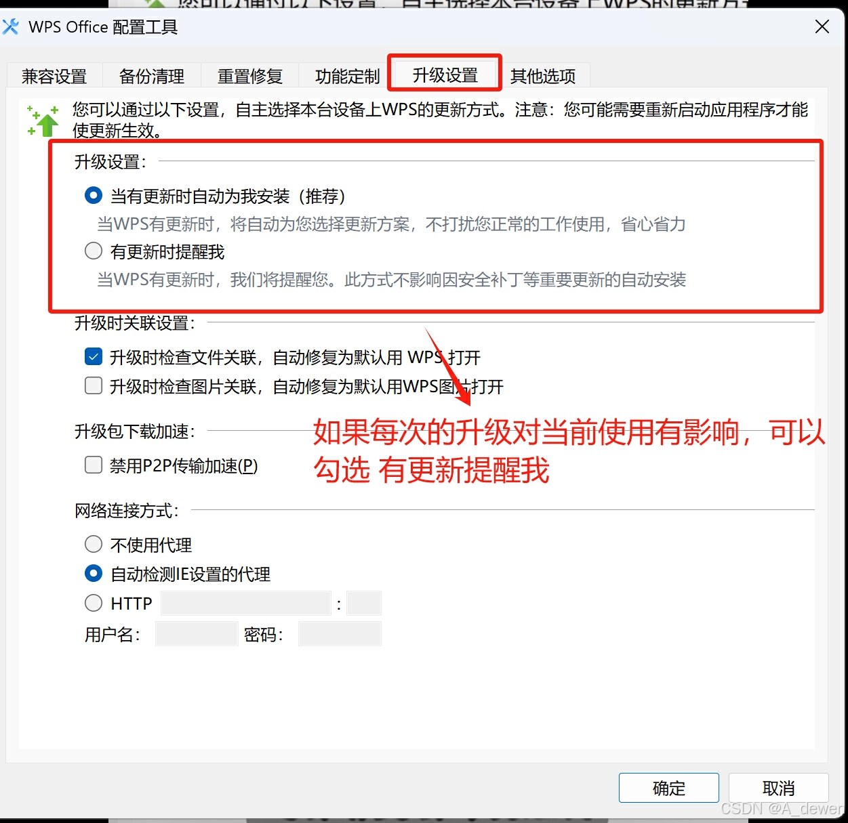Open the 备份清理 tab
This screenshot has height=823, width=848.
152,77
